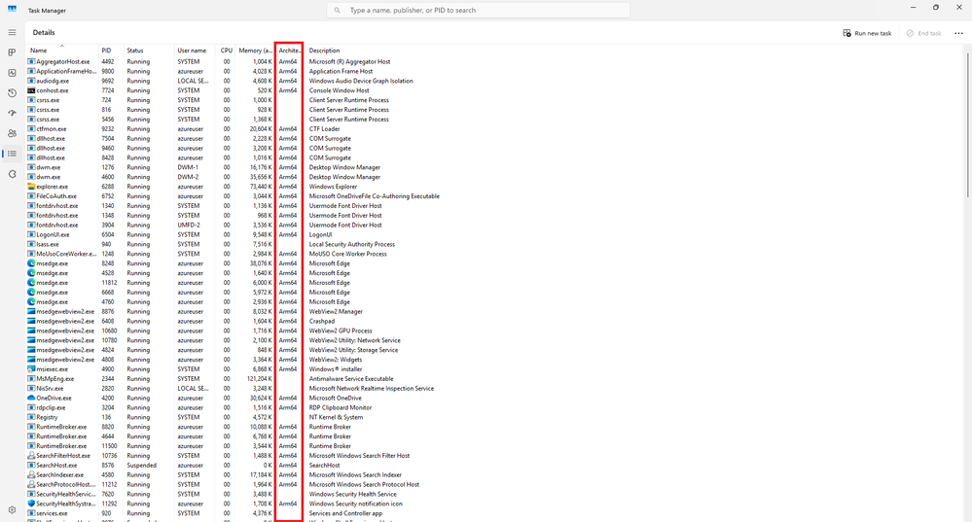Screen dimensions: 972x522
Task: Select LogonUI.exe process name
Action: [53, 234]
